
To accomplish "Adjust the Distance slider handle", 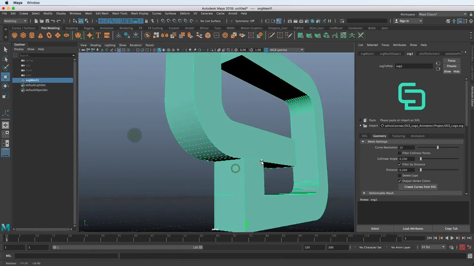I will (x=421, y=170).
